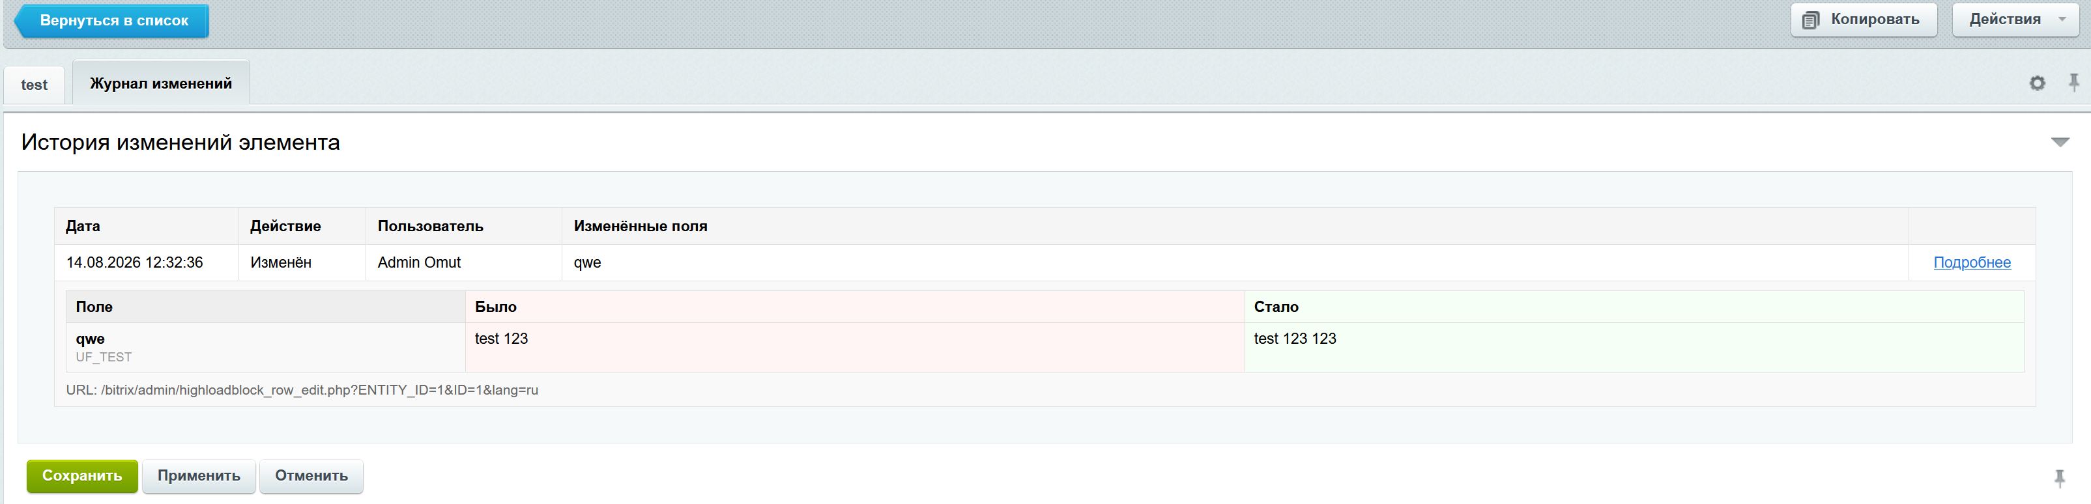Click the Действия dropdown arrow
Screen dimensions: 2091x504
click(x=2062, y=20)
